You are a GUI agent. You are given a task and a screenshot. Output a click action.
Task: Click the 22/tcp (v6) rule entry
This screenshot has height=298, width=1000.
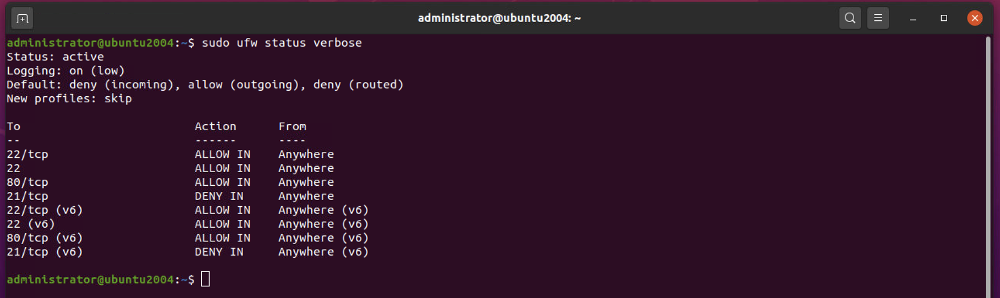click(x=188, y=210)
